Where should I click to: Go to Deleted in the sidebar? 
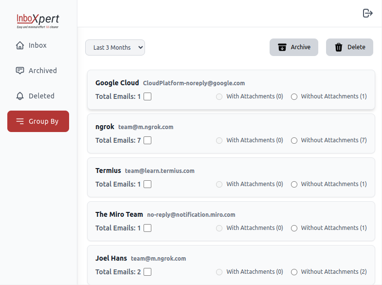click(41, 96)
